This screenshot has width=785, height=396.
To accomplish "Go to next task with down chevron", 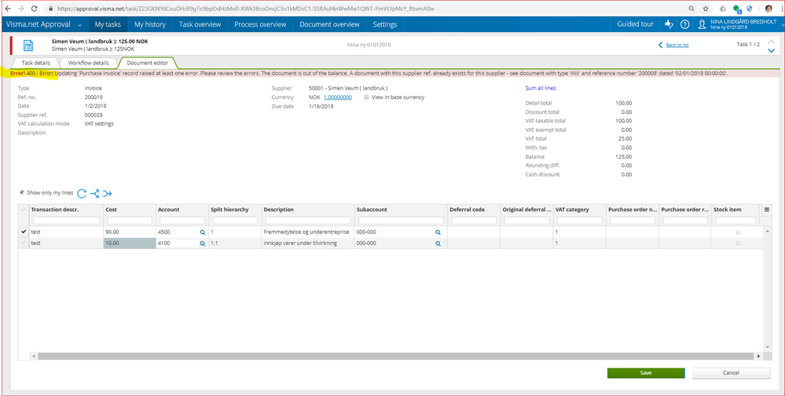I will [x=772, y=50].
